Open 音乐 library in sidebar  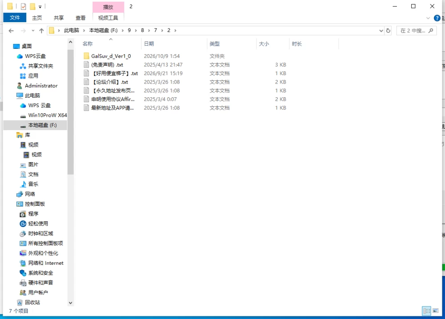33,184
